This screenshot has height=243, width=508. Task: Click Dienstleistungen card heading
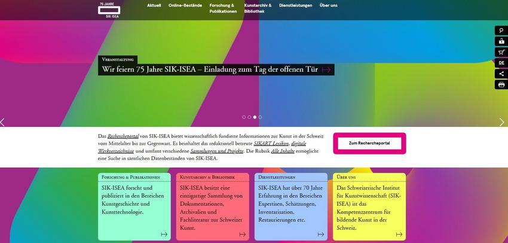click(277, 178)
